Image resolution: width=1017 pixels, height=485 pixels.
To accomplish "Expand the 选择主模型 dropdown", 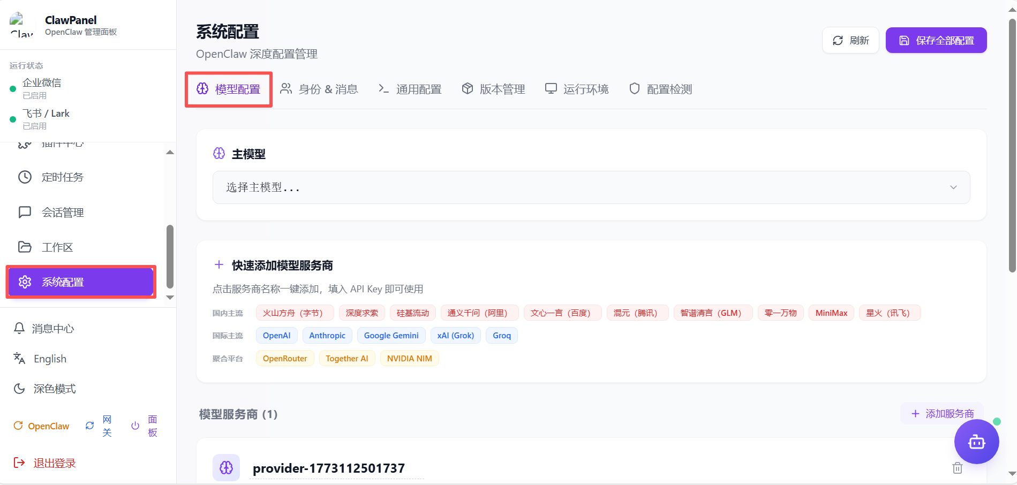I will pos(591,187).
